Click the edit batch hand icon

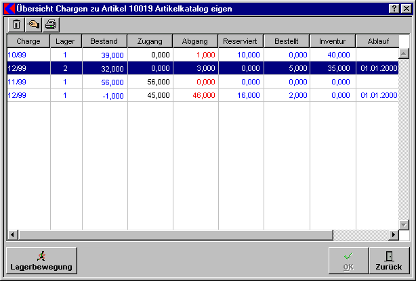pyautogui.click(x=33, y=24)
